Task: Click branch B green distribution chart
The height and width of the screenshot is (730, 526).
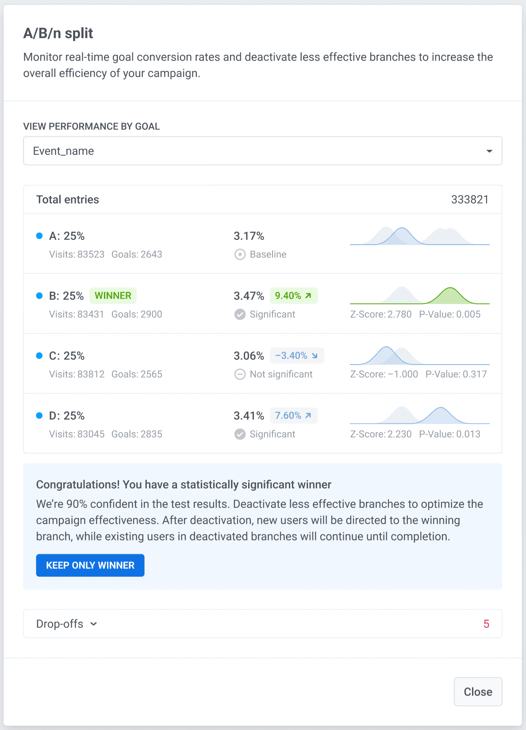Action: pyautogui.click(x=419, y=296)
